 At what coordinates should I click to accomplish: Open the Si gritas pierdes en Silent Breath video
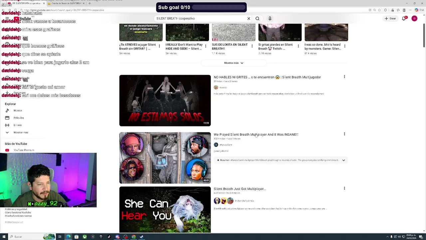coord(276,47)
